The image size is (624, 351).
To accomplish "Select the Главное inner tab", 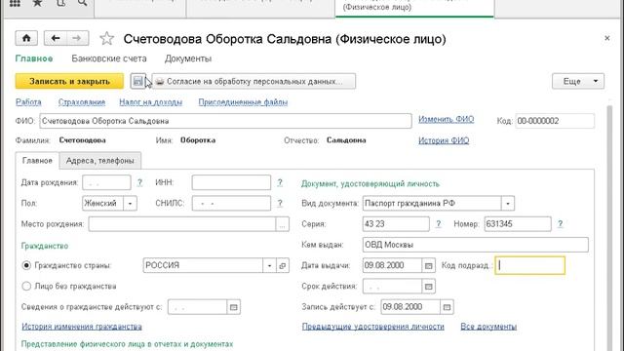I will 37,160.
